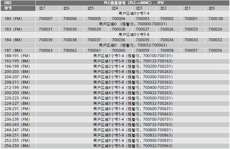The image size is (230, 149).
Task: Click alarm number 700004
Action: pos(118,19)
